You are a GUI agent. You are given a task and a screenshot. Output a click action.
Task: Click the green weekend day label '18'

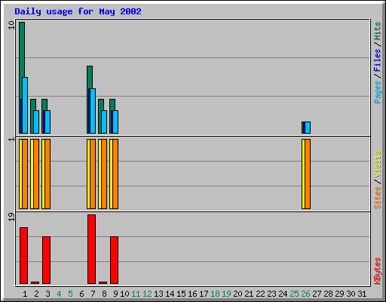215,294
